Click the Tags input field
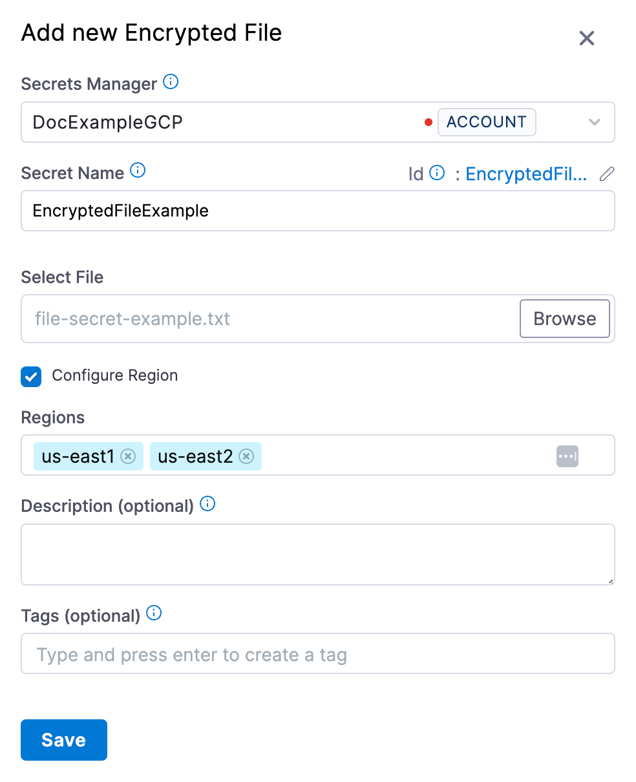Image resolution: width=636 pixels, height=782 pixels. coord(317,654)
